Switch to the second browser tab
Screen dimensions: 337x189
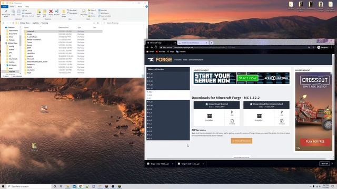193,43
